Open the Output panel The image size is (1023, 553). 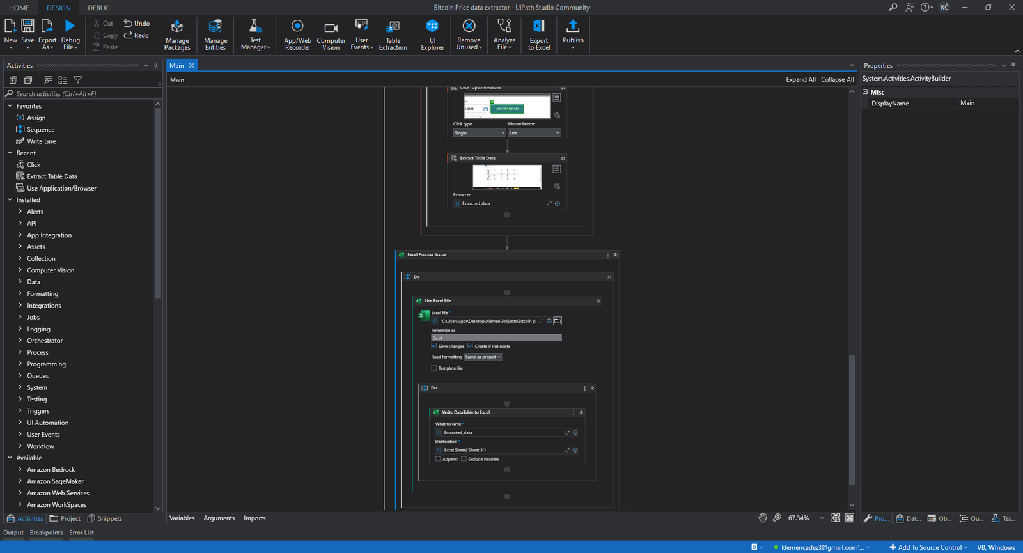(x=13, y=533)
